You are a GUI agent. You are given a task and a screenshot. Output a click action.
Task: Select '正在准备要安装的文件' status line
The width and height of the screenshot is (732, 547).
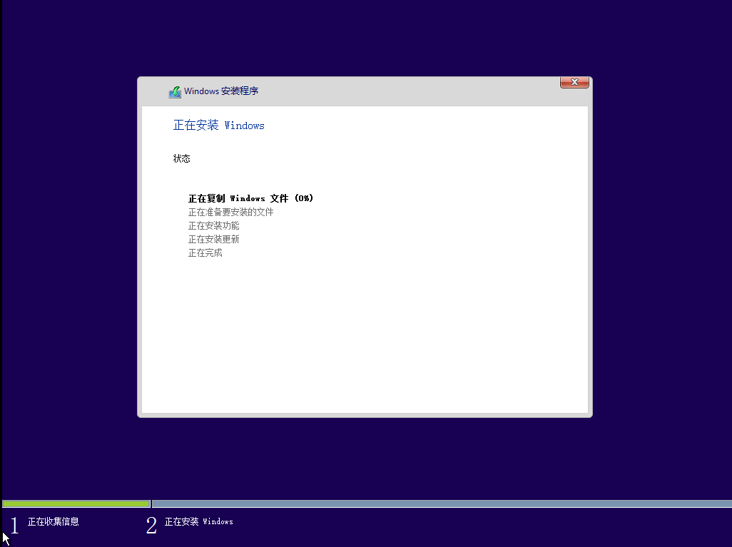click(230, 212)
